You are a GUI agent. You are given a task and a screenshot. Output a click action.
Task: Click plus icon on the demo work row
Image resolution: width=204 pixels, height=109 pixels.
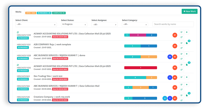tap(187, 54)
